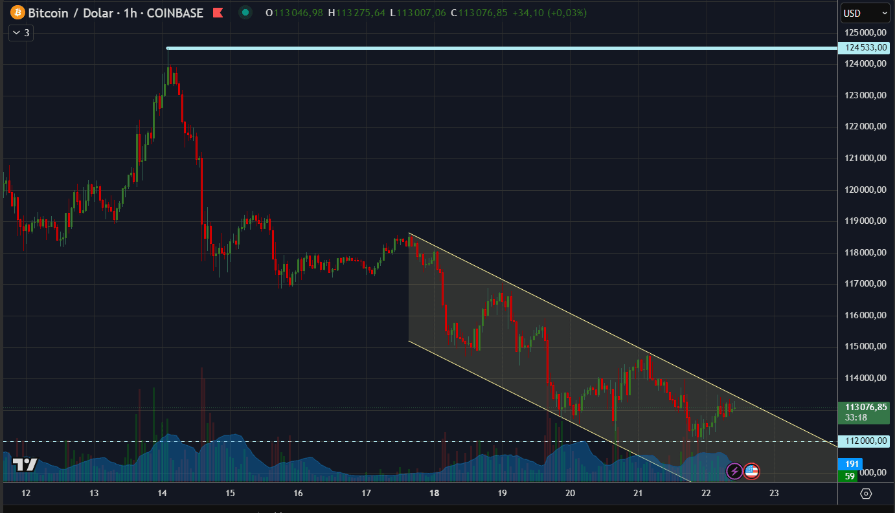
Task: Click the 118 000,00 price axis label
Action: 864,252
